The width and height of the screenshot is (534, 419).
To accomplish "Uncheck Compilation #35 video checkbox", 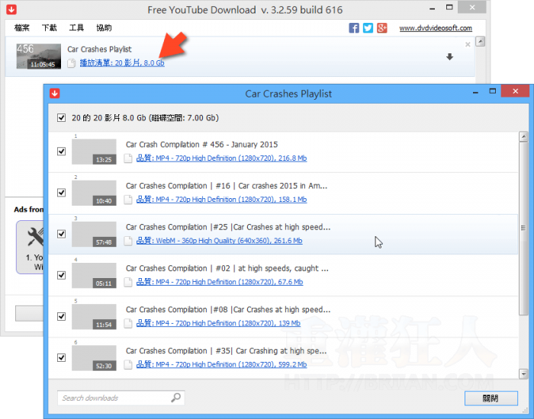I will [61, 358].
